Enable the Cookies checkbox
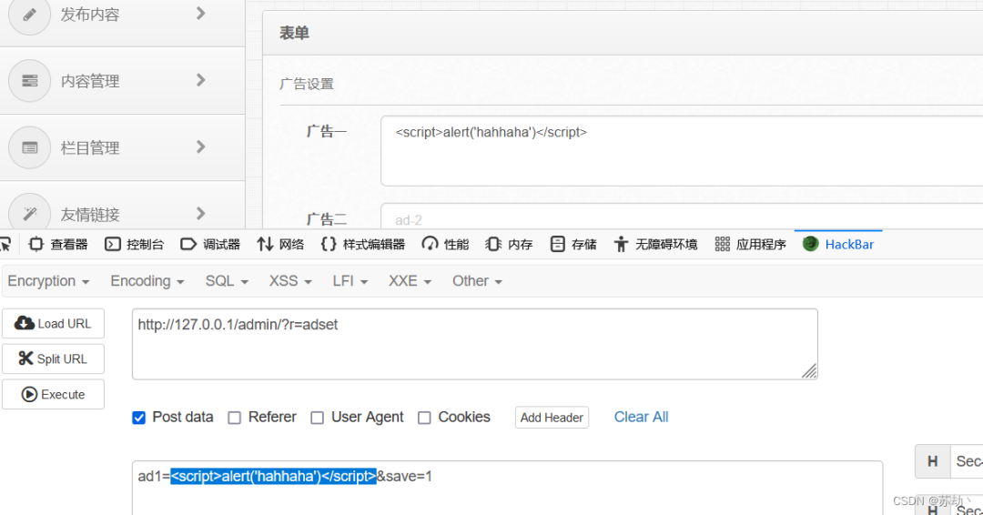 point(424,418)
